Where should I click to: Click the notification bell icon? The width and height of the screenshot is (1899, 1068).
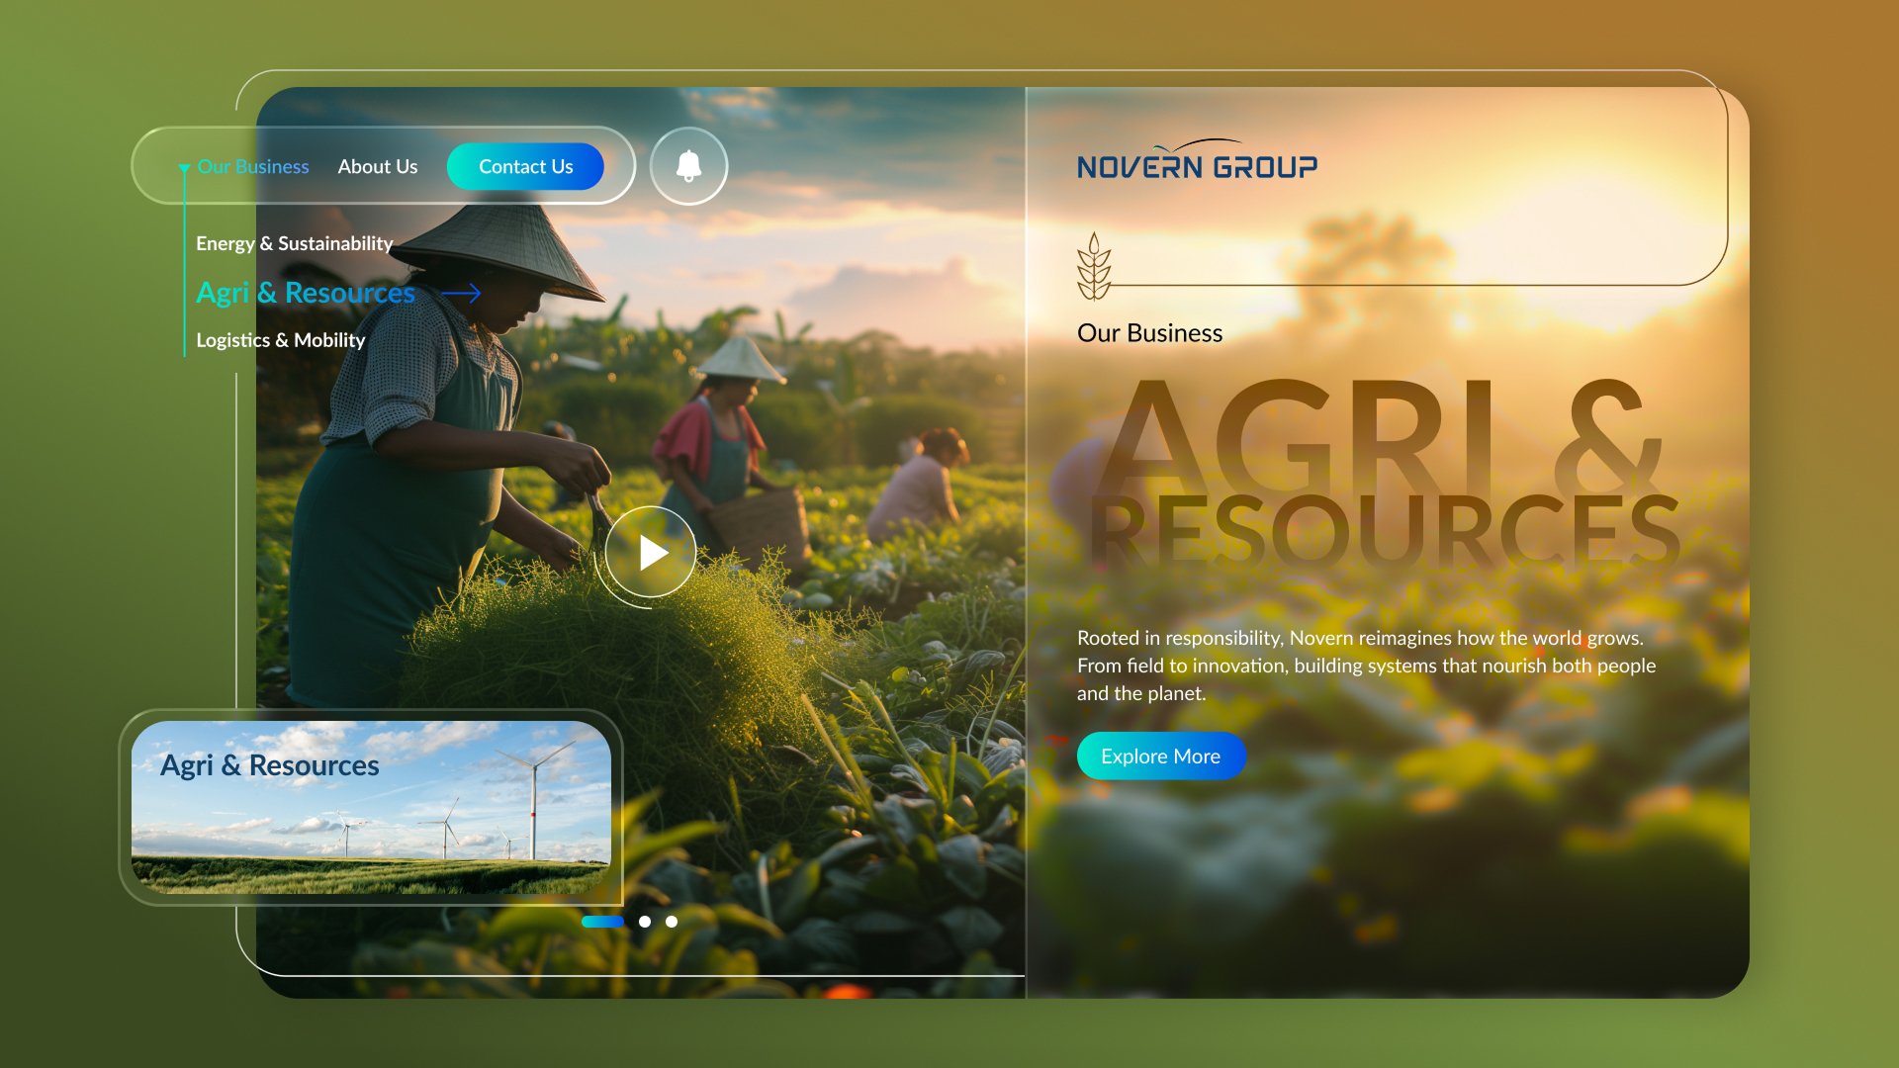pyautogui.click(x=688, y=166)
